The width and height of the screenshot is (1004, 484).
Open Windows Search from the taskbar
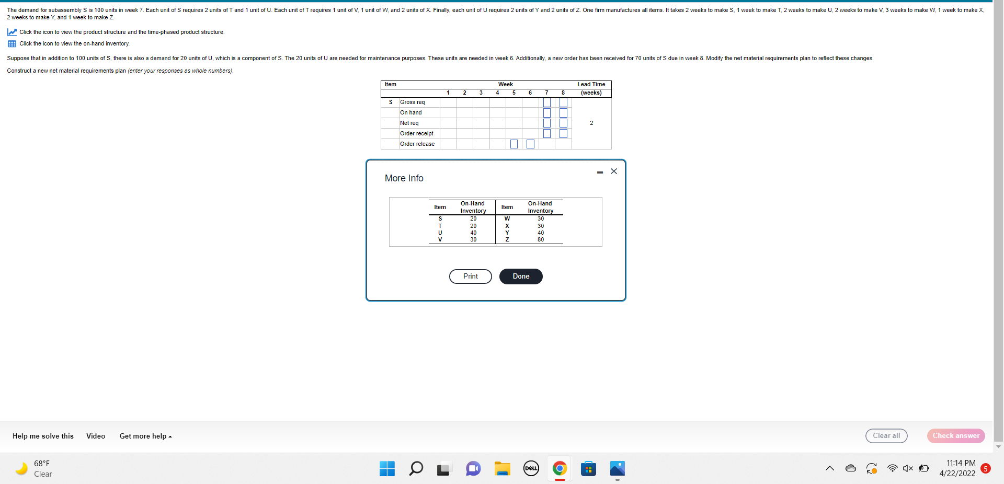tap(416, 468)
